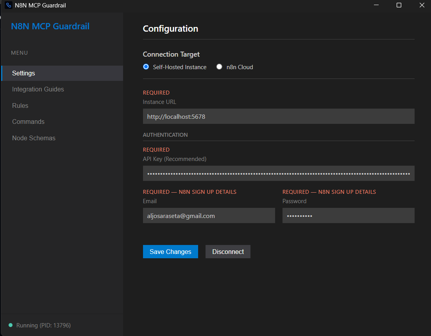Select the Password input field
The image size is (431, 336).
pyautogui.click(x=348, y=215)
